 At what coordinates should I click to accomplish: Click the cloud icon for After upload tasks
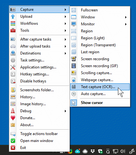tap(13, 46)
